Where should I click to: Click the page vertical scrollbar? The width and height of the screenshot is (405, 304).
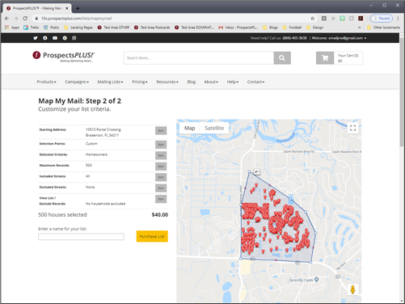coord(402,91)
